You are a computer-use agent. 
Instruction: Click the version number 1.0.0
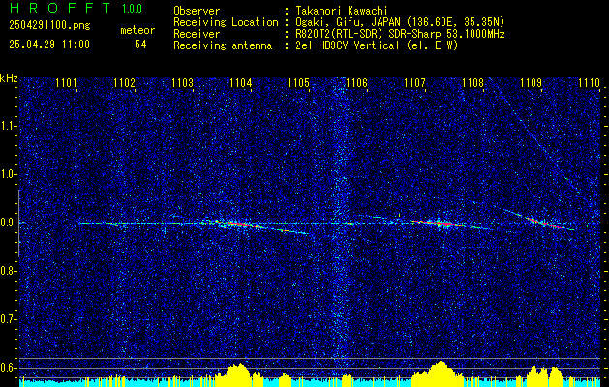[132, 9]
